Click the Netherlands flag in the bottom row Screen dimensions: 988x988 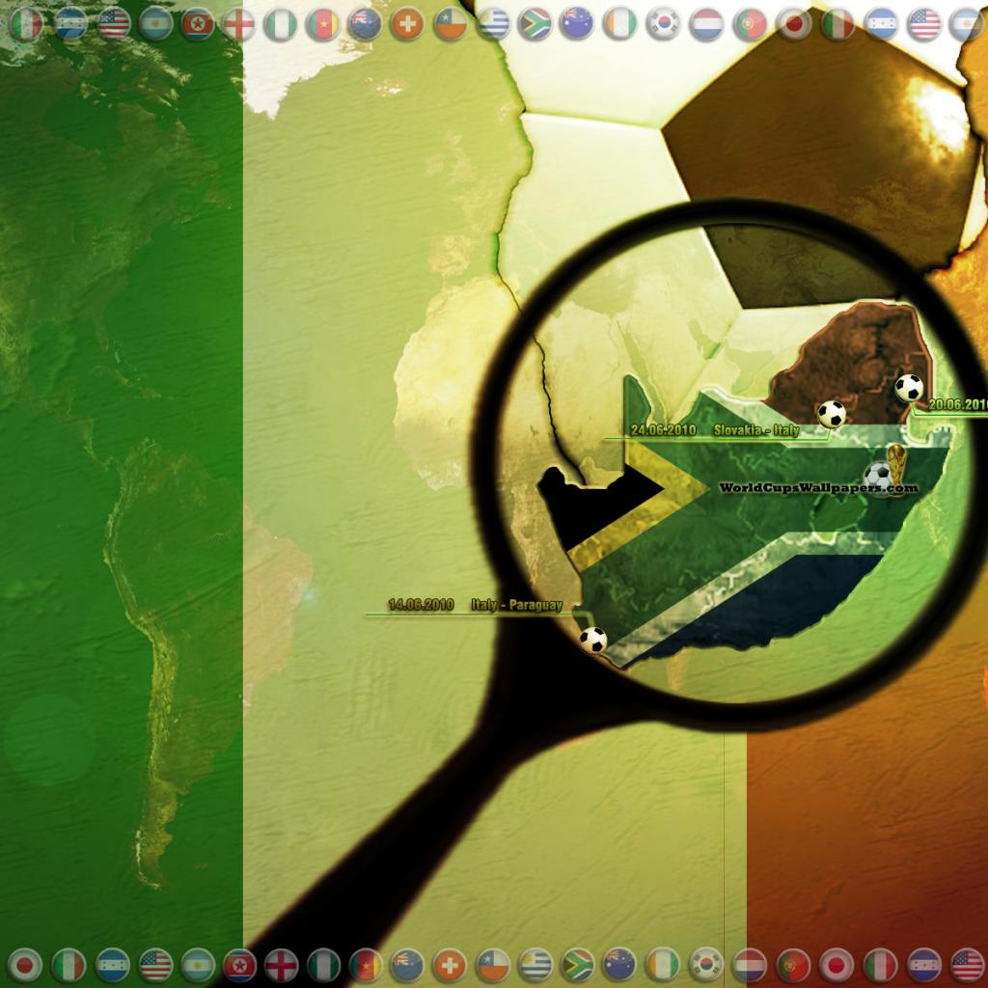pos(750,964)
